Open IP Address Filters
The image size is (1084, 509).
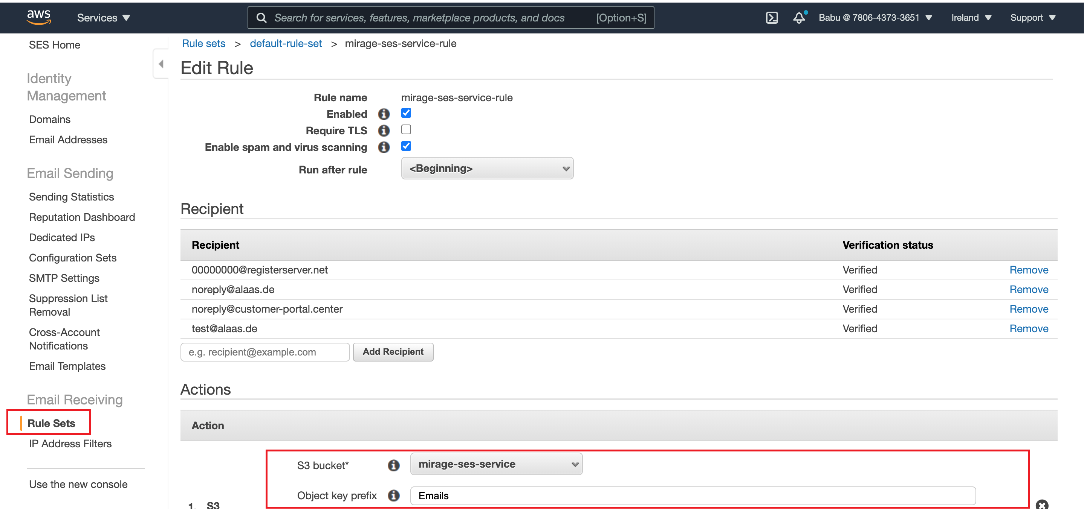[70, 444]
